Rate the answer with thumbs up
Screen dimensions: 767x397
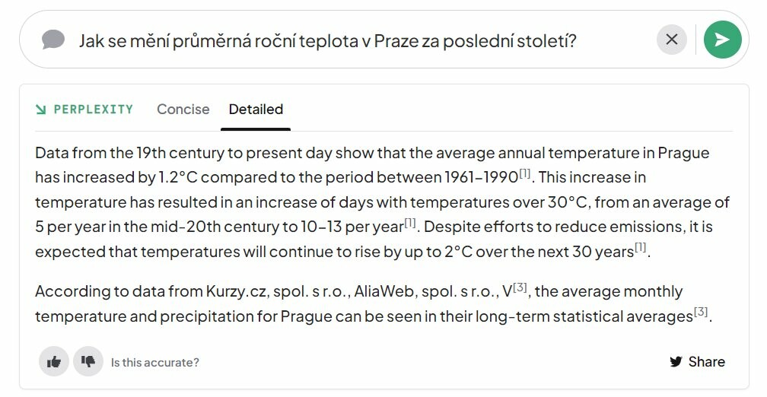tap(54, 362)
